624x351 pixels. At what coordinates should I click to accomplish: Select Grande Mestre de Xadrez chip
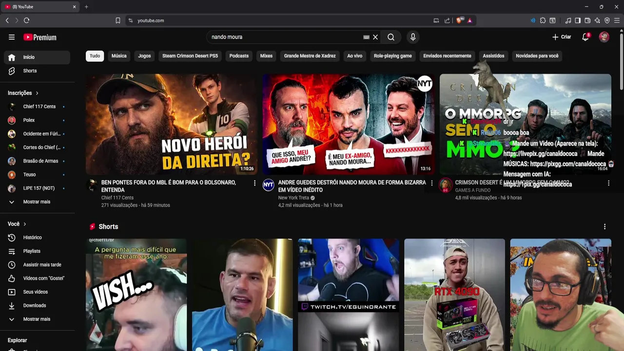(310, 56)
